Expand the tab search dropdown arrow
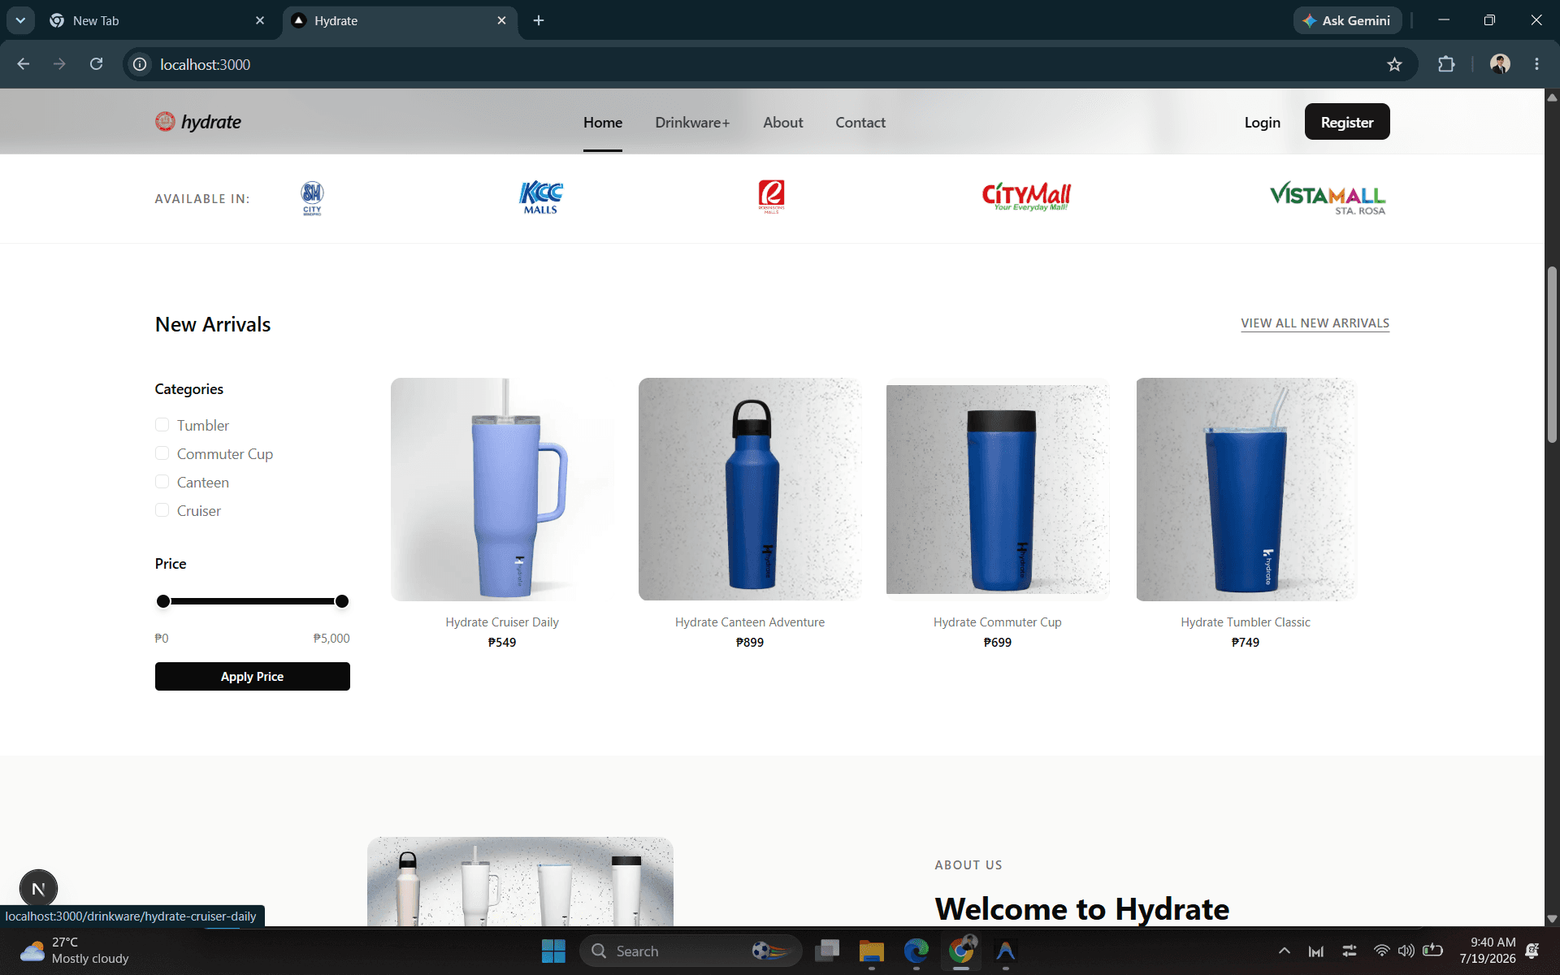This screenshot has width=1560, height=975. tap(20, 20)
